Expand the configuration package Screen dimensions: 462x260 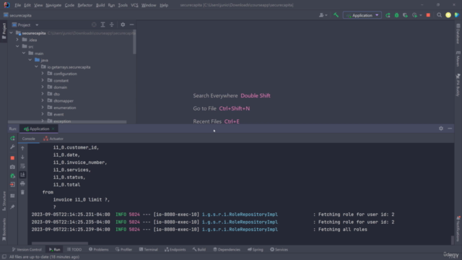coord(43,74)
